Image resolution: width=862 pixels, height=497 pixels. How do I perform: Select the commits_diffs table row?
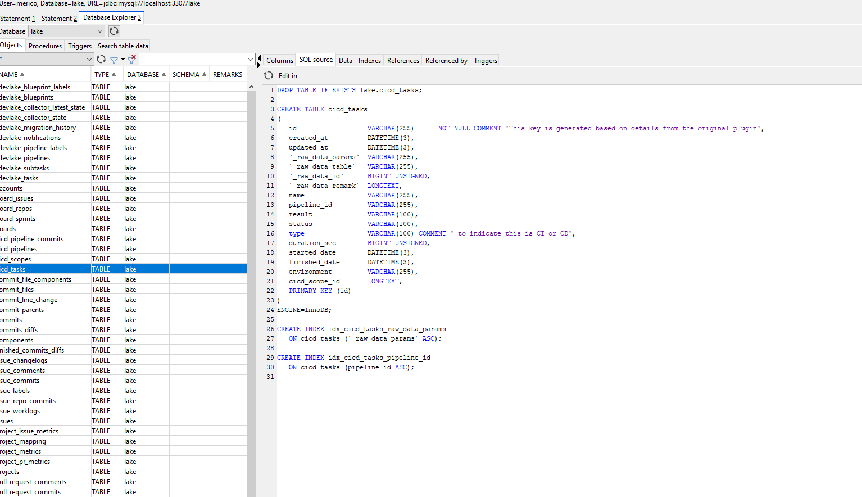(x=123, y=329)
